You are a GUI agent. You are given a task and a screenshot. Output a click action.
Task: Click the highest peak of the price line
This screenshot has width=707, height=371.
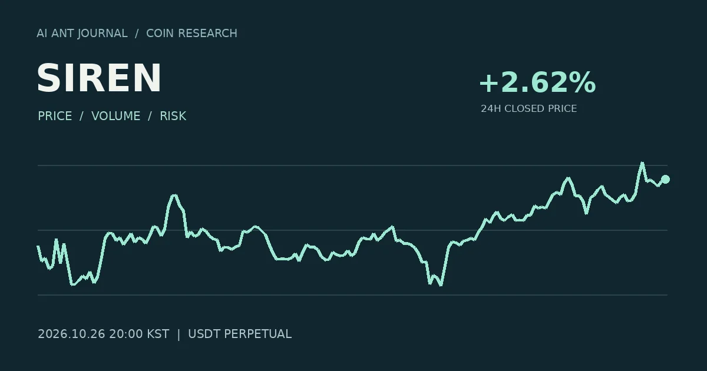tap(642, 163)
